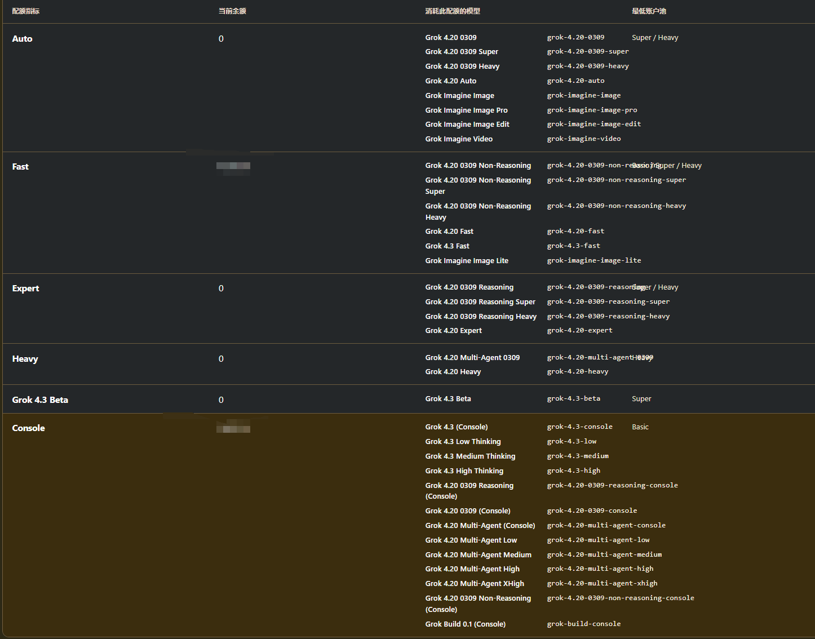Click the balance value 0 in the Auto row
This screenshot has height=639, width=815.
pos(221,39)
